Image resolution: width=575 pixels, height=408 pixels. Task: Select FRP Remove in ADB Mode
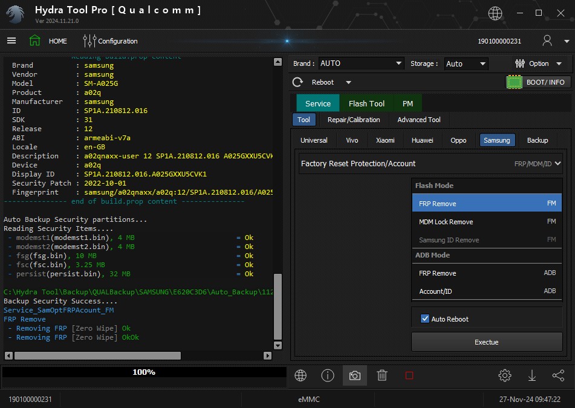[487, 273]
